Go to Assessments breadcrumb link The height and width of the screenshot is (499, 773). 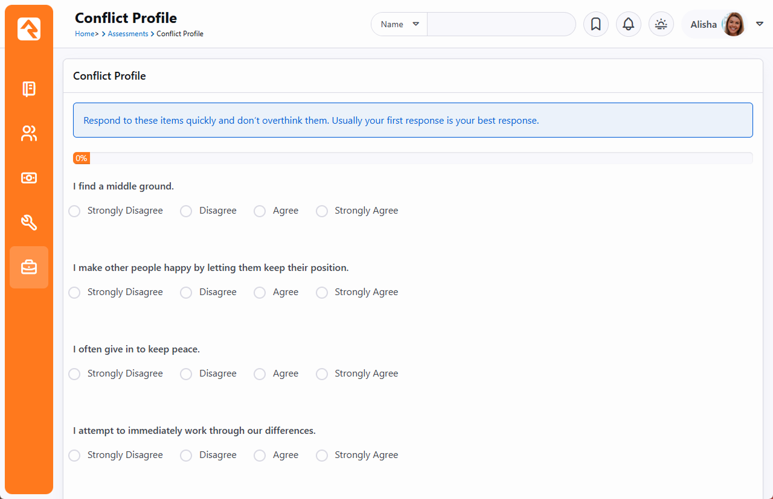(128, 34)
